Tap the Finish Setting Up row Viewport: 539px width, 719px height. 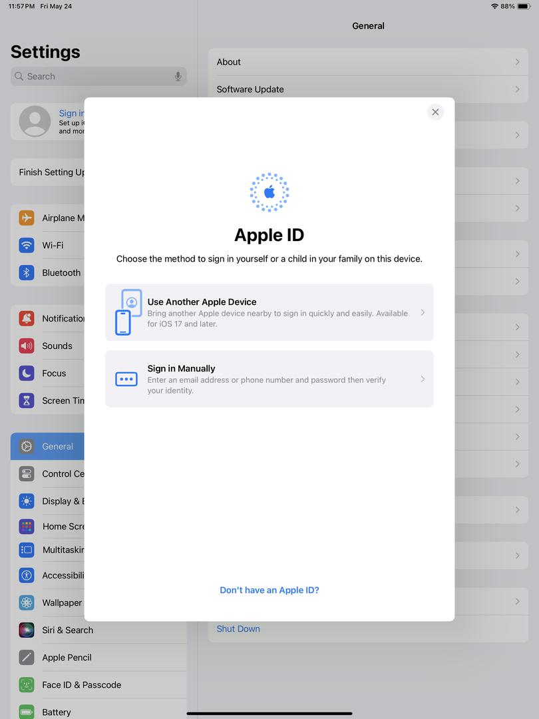coord(48,172)
